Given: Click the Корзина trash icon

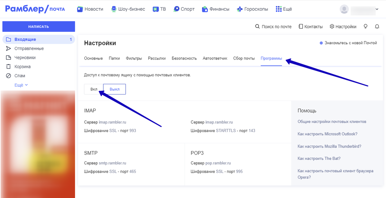Looking at the screenshot, I should 9,67.
